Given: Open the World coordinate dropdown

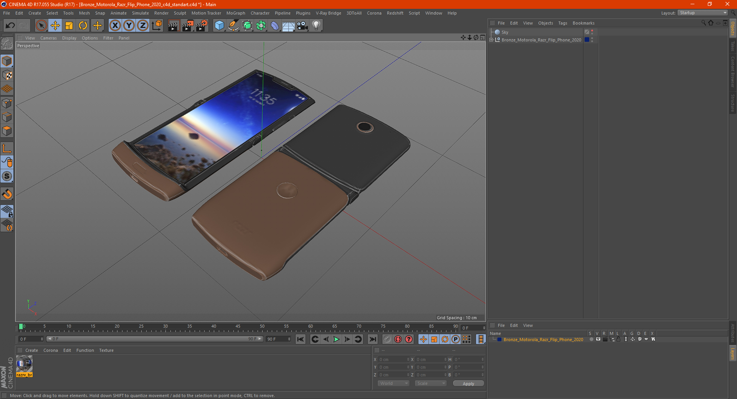Looking at the screenshot, I should click(393, 383).
